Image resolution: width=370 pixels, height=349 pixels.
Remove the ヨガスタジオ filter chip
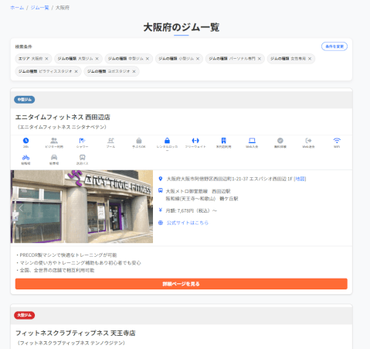134,71
